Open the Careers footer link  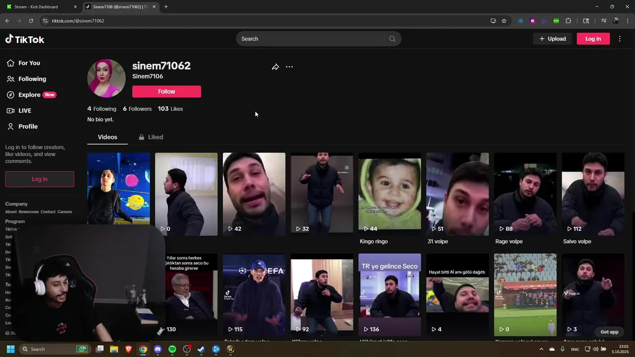pos(64,212)
